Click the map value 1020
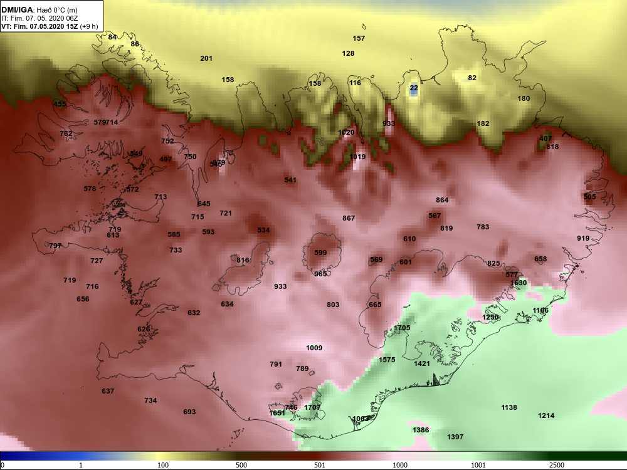Screen dimensions: 627x470 (x=346, y=133)
